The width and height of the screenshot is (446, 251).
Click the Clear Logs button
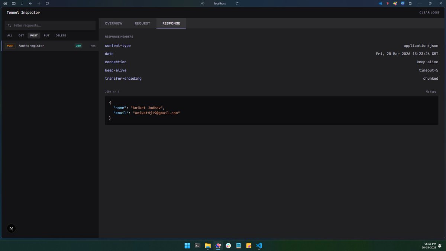(429, 13)
